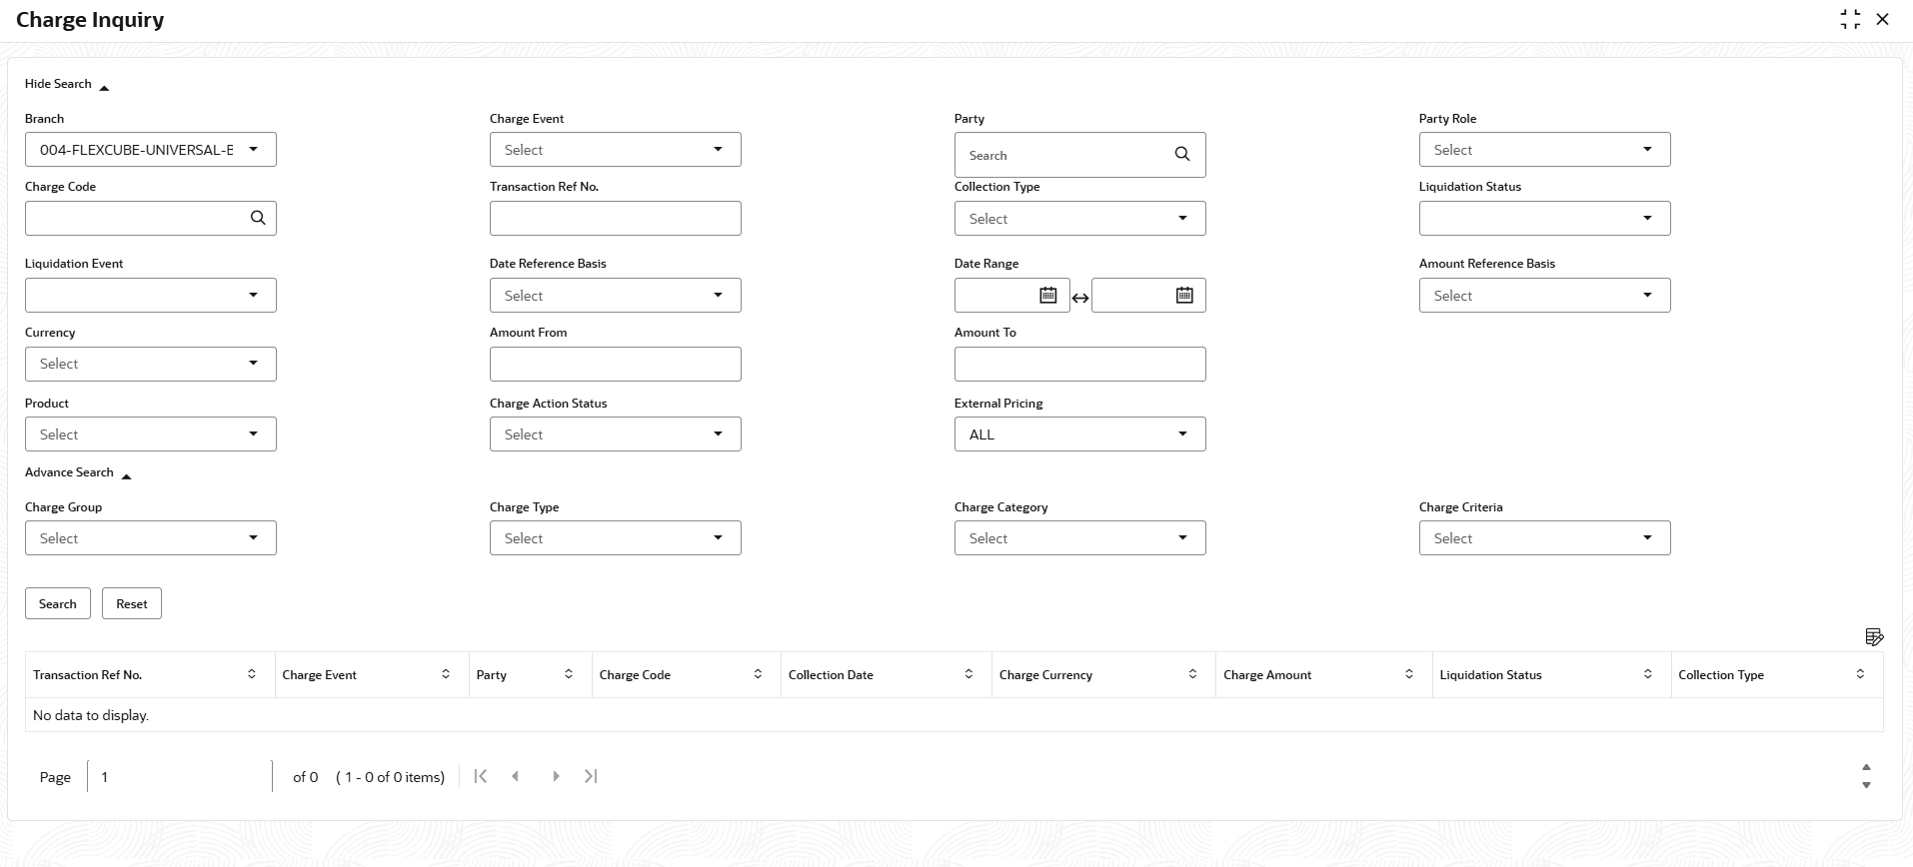Sort by Charge Event column
1913x867 pixels.
pos(446,674)
